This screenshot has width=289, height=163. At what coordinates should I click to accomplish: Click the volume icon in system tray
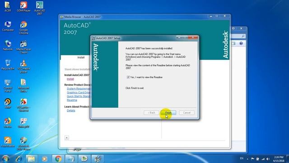click(x=268, y=159)
